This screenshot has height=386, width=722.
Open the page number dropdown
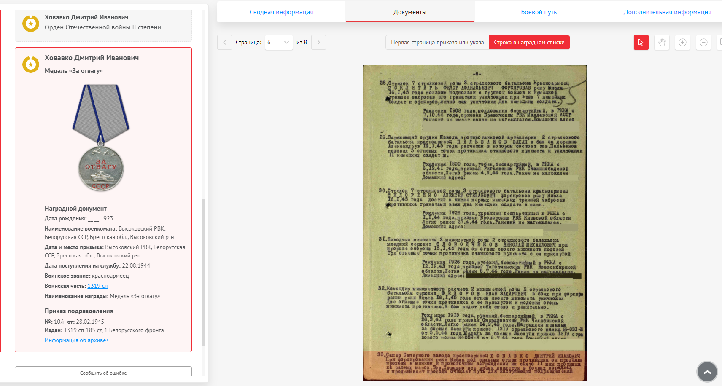coord(279,43)
